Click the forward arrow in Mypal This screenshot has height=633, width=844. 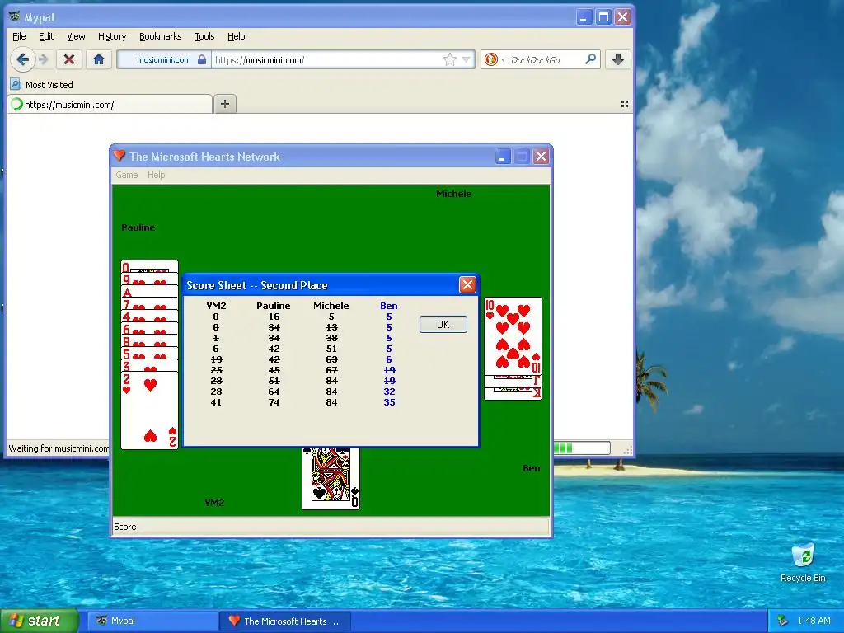pos(45,59)
